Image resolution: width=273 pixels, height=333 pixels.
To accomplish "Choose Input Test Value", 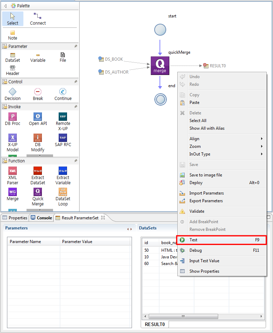I will pyautogui.click(x=222, y=261).
